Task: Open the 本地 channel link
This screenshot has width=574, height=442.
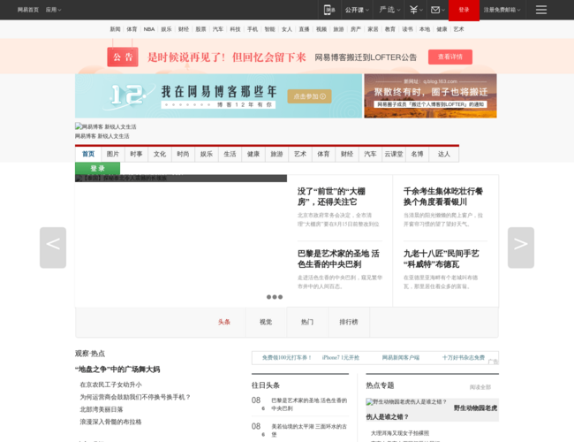Action: pyautogui.click(x=424, y=29)
